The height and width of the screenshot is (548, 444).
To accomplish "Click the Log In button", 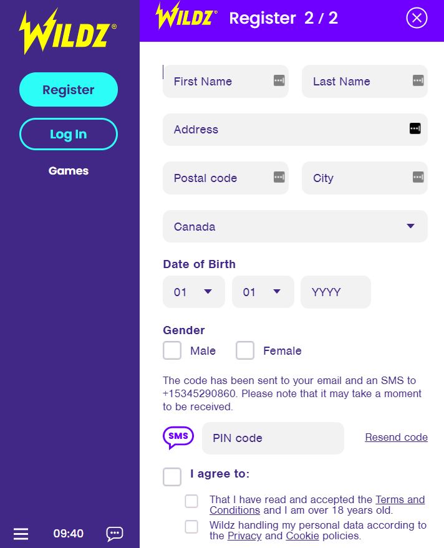I will point(69,134).
